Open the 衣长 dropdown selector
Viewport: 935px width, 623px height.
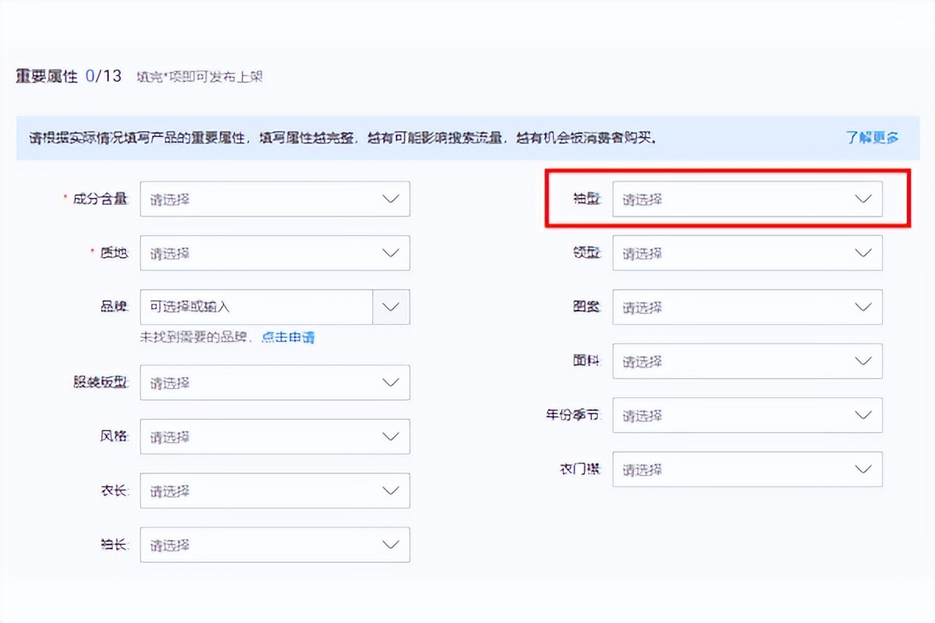pos(274,491)
